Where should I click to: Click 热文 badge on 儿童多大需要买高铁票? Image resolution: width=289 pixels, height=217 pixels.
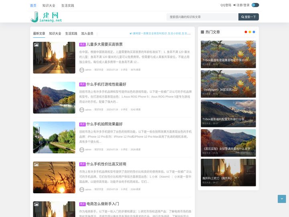[82, 45]
